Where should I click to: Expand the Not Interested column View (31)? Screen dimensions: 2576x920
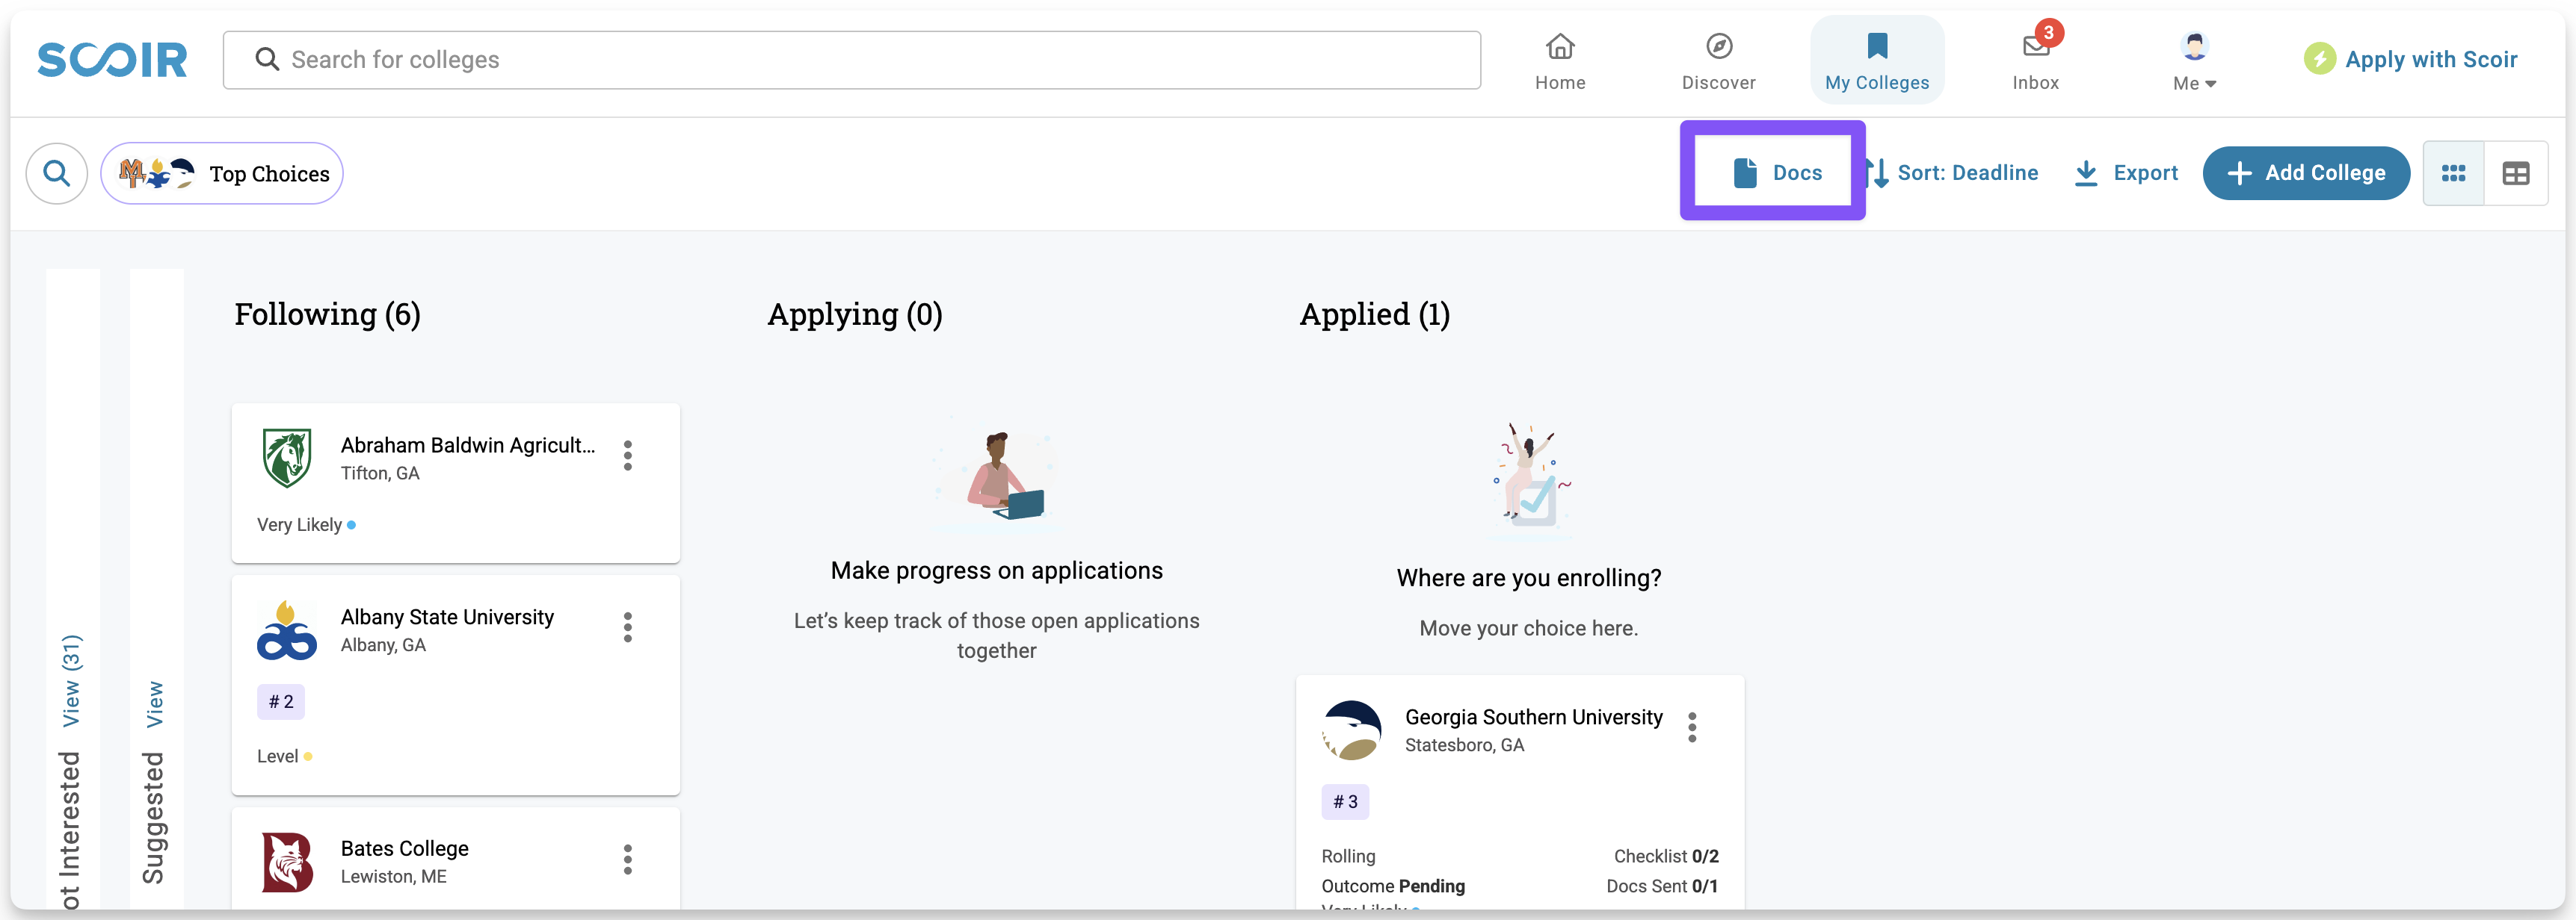click(x=71, y=681)
